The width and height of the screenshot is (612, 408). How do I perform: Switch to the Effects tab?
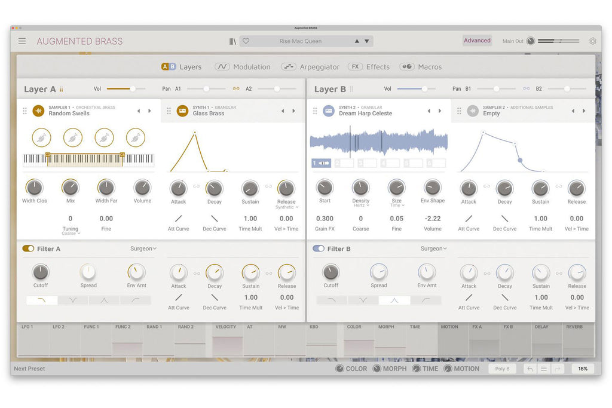pos(369,67)
